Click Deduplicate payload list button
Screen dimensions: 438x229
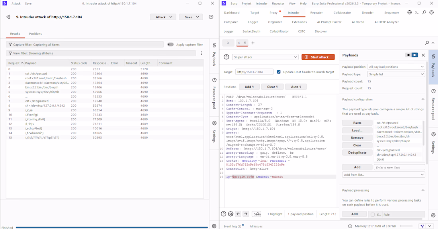[357, 153]
